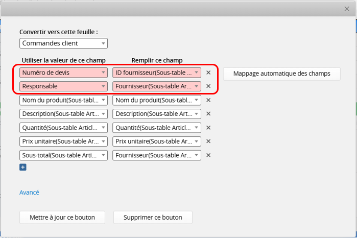Click the Supprimer ce bouton button
357x238 pixels.
point(153,217)
